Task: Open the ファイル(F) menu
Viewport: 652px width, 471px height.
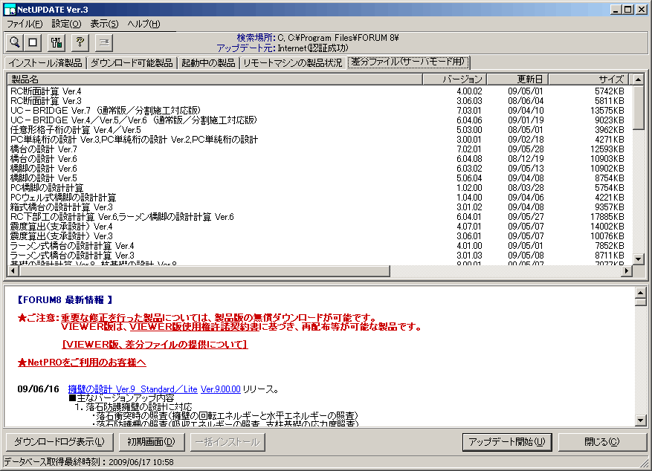Action: click(x=25, y=24)
